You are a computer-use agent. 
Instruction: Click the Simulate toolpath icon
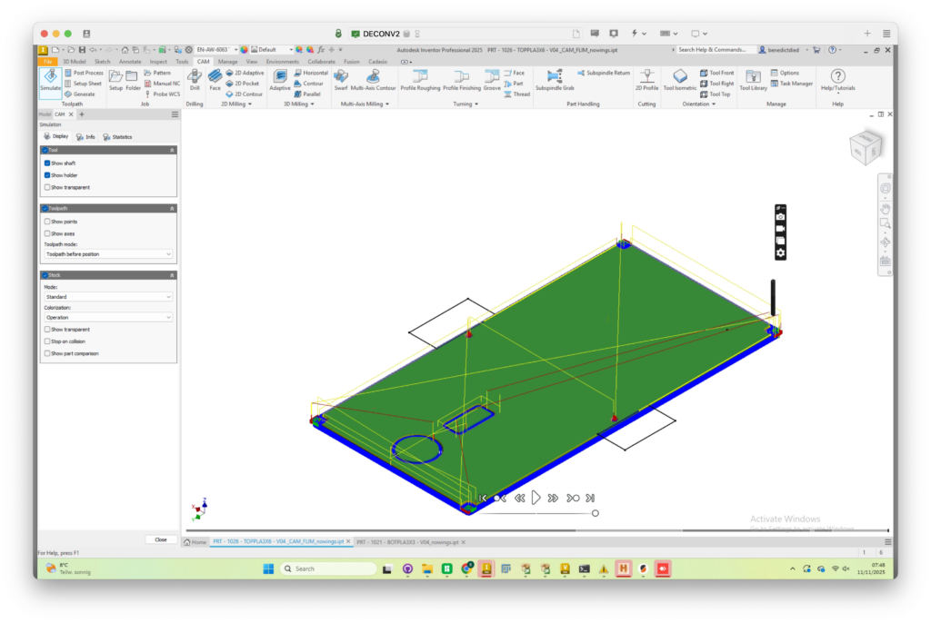(x=50, y=80)
